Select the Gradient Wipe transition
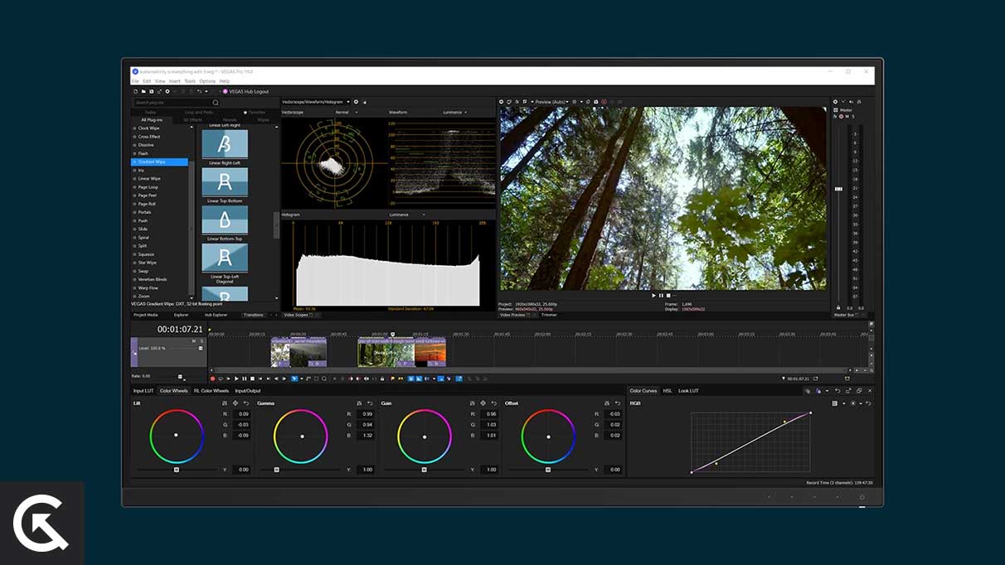Image resolution: width=1005 pixels, height=565 pixels. point(160,162)
